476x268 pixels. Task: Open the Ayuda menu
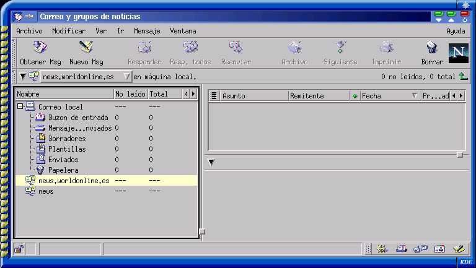456,31
